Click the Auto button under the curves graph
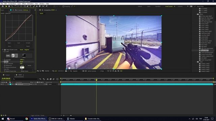This screenshot has height=121, width=216. pyautogui.click(x=19, y=43)
